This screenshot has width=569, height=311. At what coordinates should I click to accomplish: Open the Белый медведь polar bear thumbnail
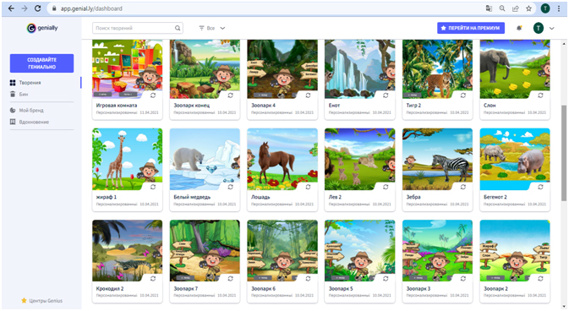(205, 159)
